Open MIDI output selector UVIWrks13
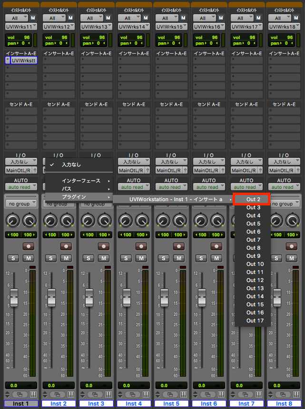The width and height of the screenshot is (305, 409). click(x=96, y=27)
